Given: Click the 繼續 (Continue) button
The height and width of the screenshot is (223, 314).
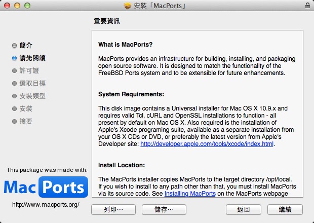Looking at the screenshot, I should (285, 210).
